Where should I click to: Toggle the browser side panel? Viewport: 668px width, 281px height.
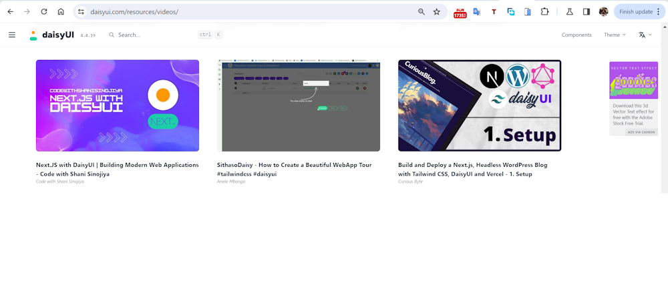point(587,12)
